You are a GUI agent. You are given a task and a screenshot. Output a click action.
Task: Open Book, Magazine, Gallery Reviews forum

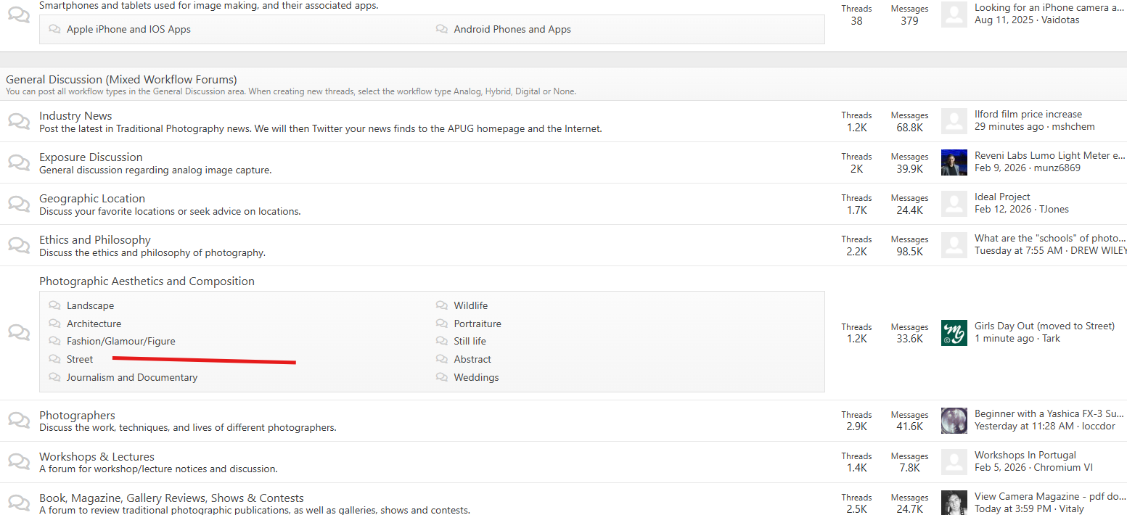point(171,498)
